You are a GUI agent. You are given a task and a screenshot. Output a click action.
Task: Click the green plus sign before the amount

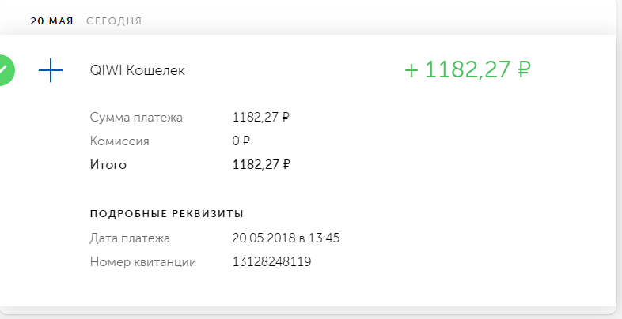pos(411,70)
